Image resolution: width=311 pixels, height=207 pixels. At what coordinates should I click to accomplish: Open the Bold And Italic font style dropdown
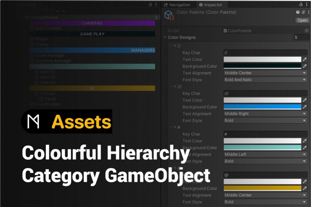[265, 80]
